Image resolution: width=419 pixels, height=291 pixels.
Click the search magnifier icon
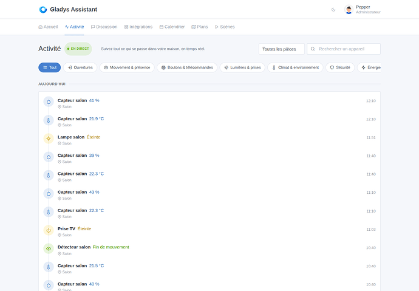[x=313, y=49]
